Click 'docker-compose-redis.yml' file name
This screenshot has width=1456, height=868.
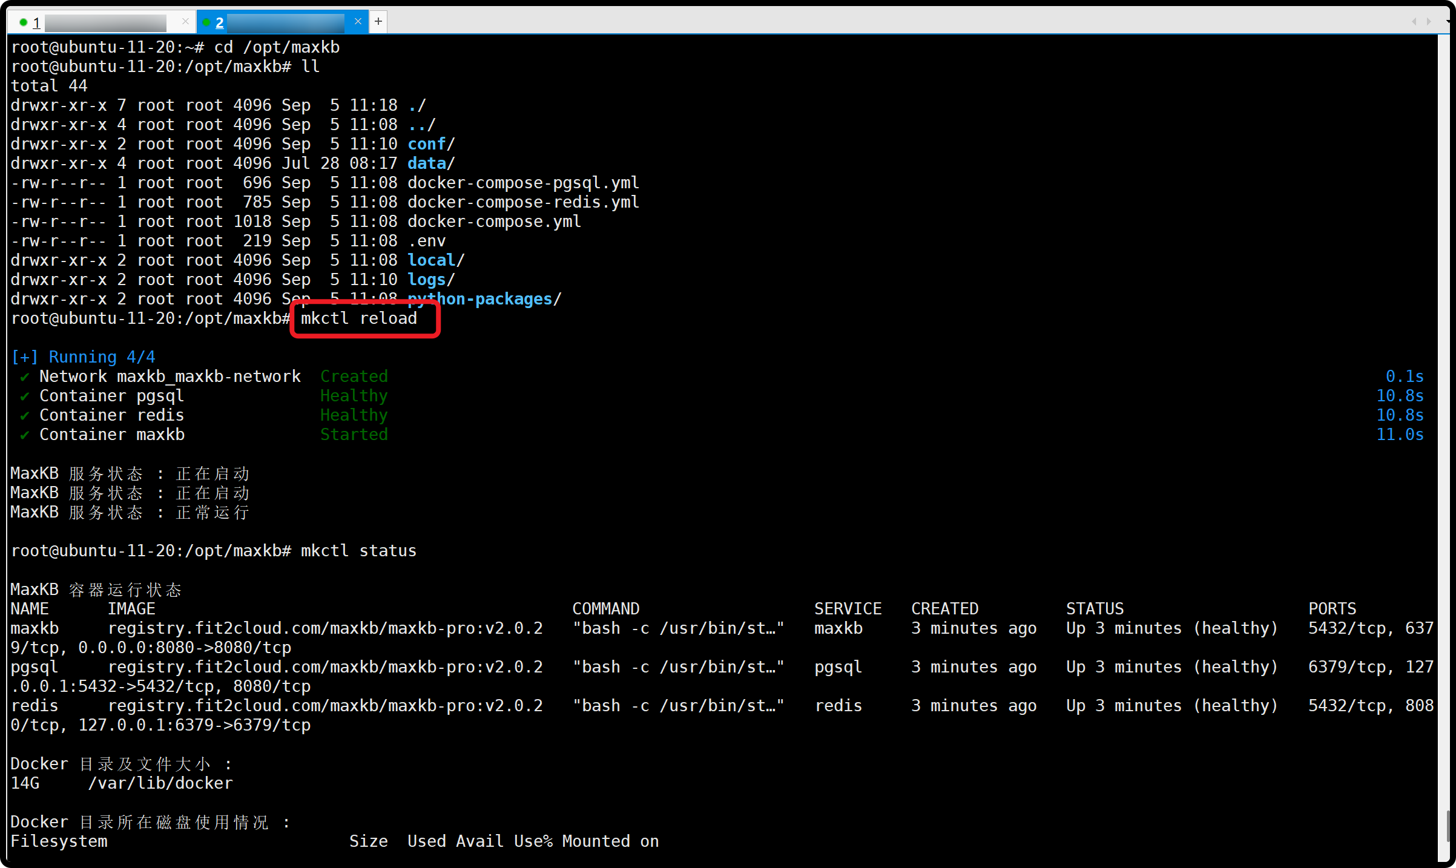tap(523, 202)
